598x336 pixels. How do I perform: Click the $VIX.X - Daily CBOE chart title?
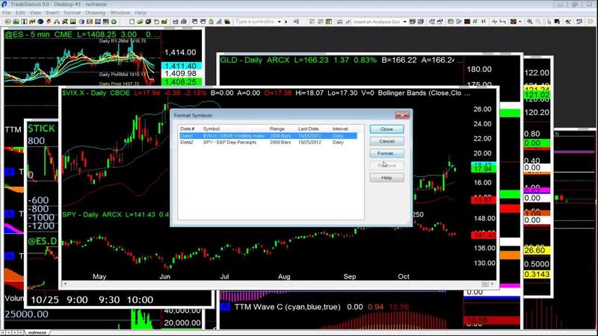point(96,93)
